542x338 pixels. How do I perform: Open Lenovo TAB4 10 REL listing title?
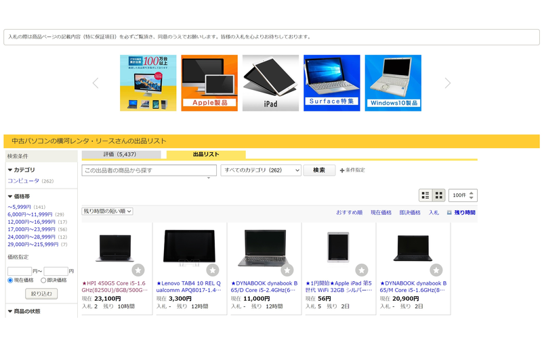(x=189, y=287)
